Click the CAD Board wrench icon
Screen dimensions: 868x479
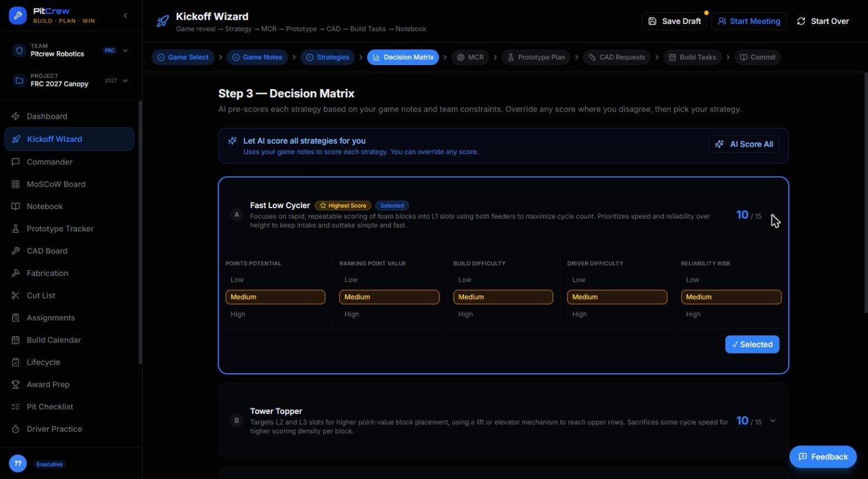[16, 251]
